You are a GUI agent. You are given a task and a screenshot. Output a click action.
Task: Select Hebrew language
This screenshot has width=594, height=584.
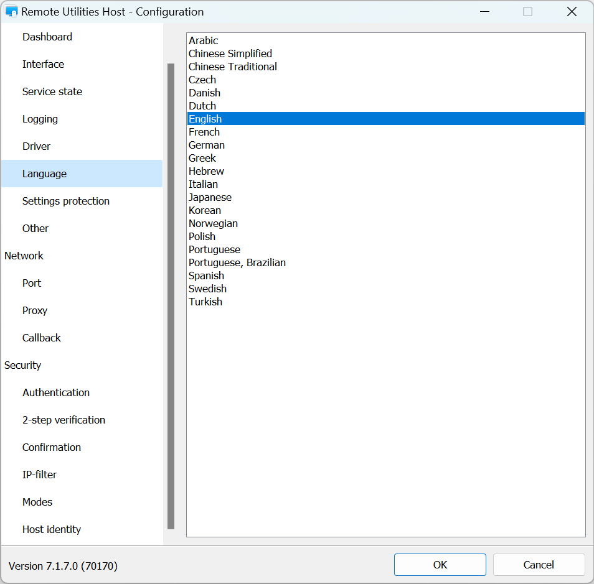tap(385, 171)
